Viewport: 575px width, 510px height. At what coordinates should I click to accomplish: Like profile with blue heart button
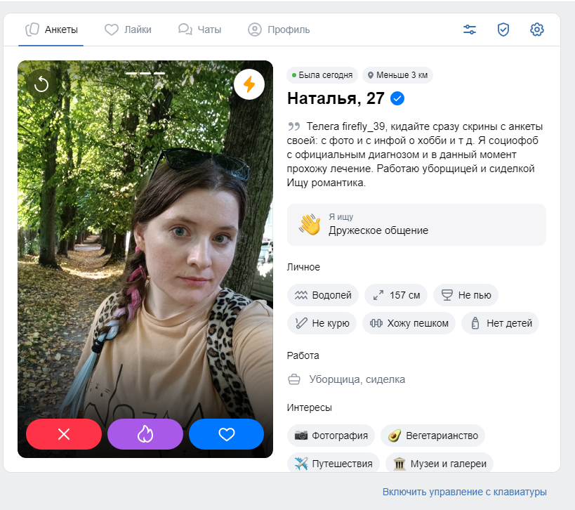226,434
